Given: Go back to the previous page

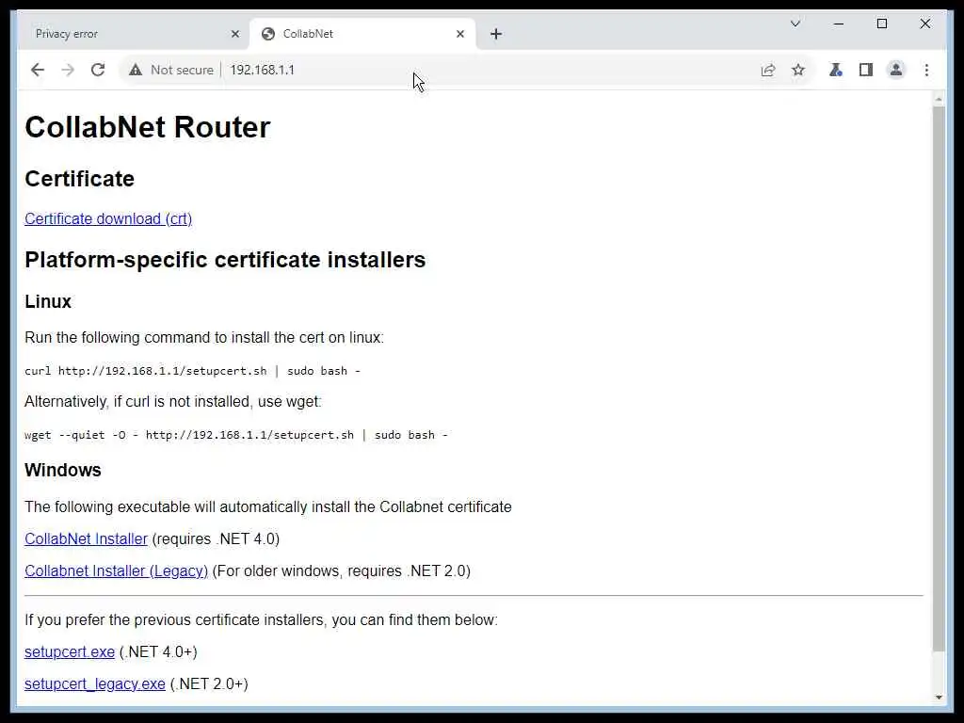Looking at the screenshot, I should coord(38,70).
